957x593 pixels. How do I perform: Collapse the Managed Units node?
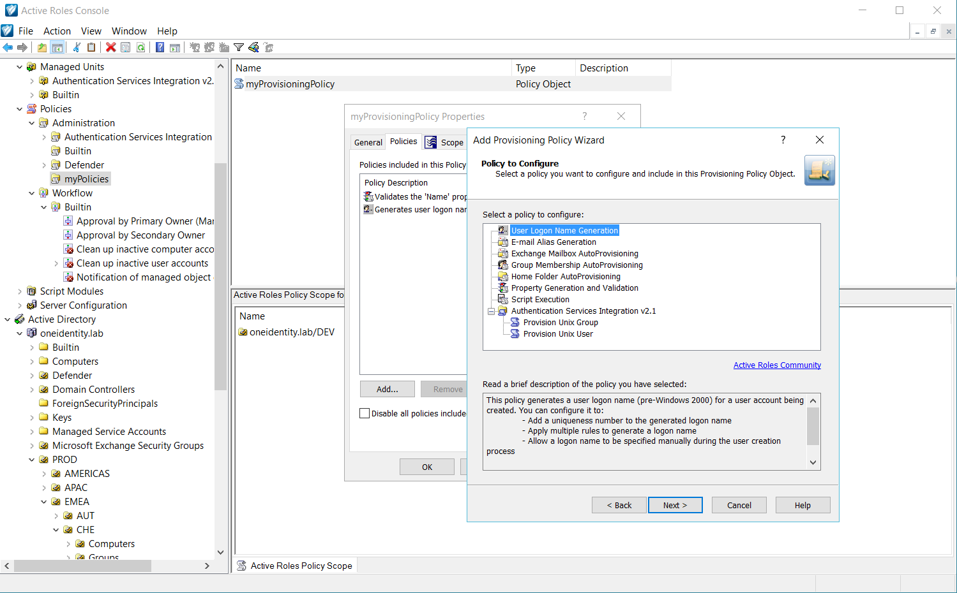19,66
